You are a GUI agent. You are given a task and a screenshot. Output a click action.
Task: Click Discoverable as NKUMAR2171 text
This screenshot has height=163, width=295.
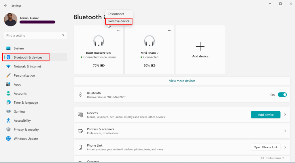click(x=106, y=97)
